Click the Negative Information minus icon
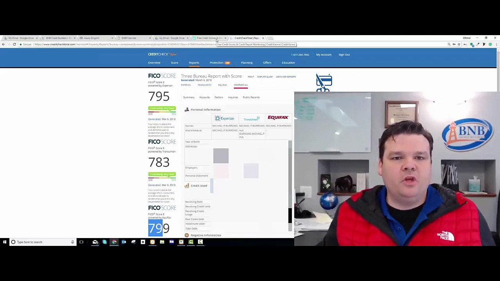The image size is (500, 281). 187,235
